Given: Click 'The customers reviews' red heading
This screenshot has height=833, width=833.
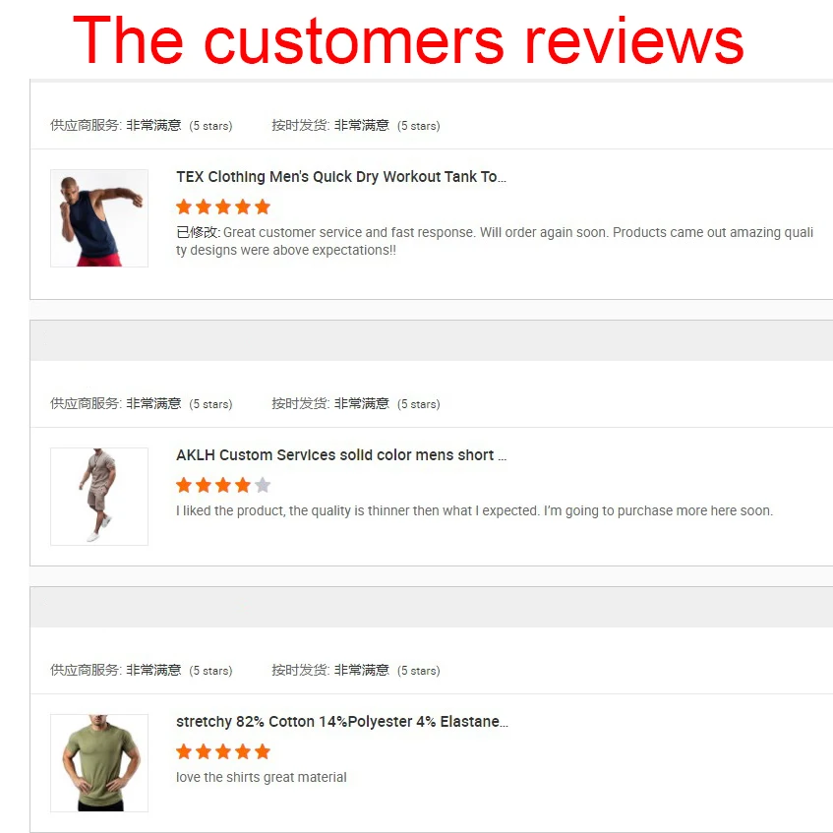Looking at the screenshot, I should pos(408,41).
